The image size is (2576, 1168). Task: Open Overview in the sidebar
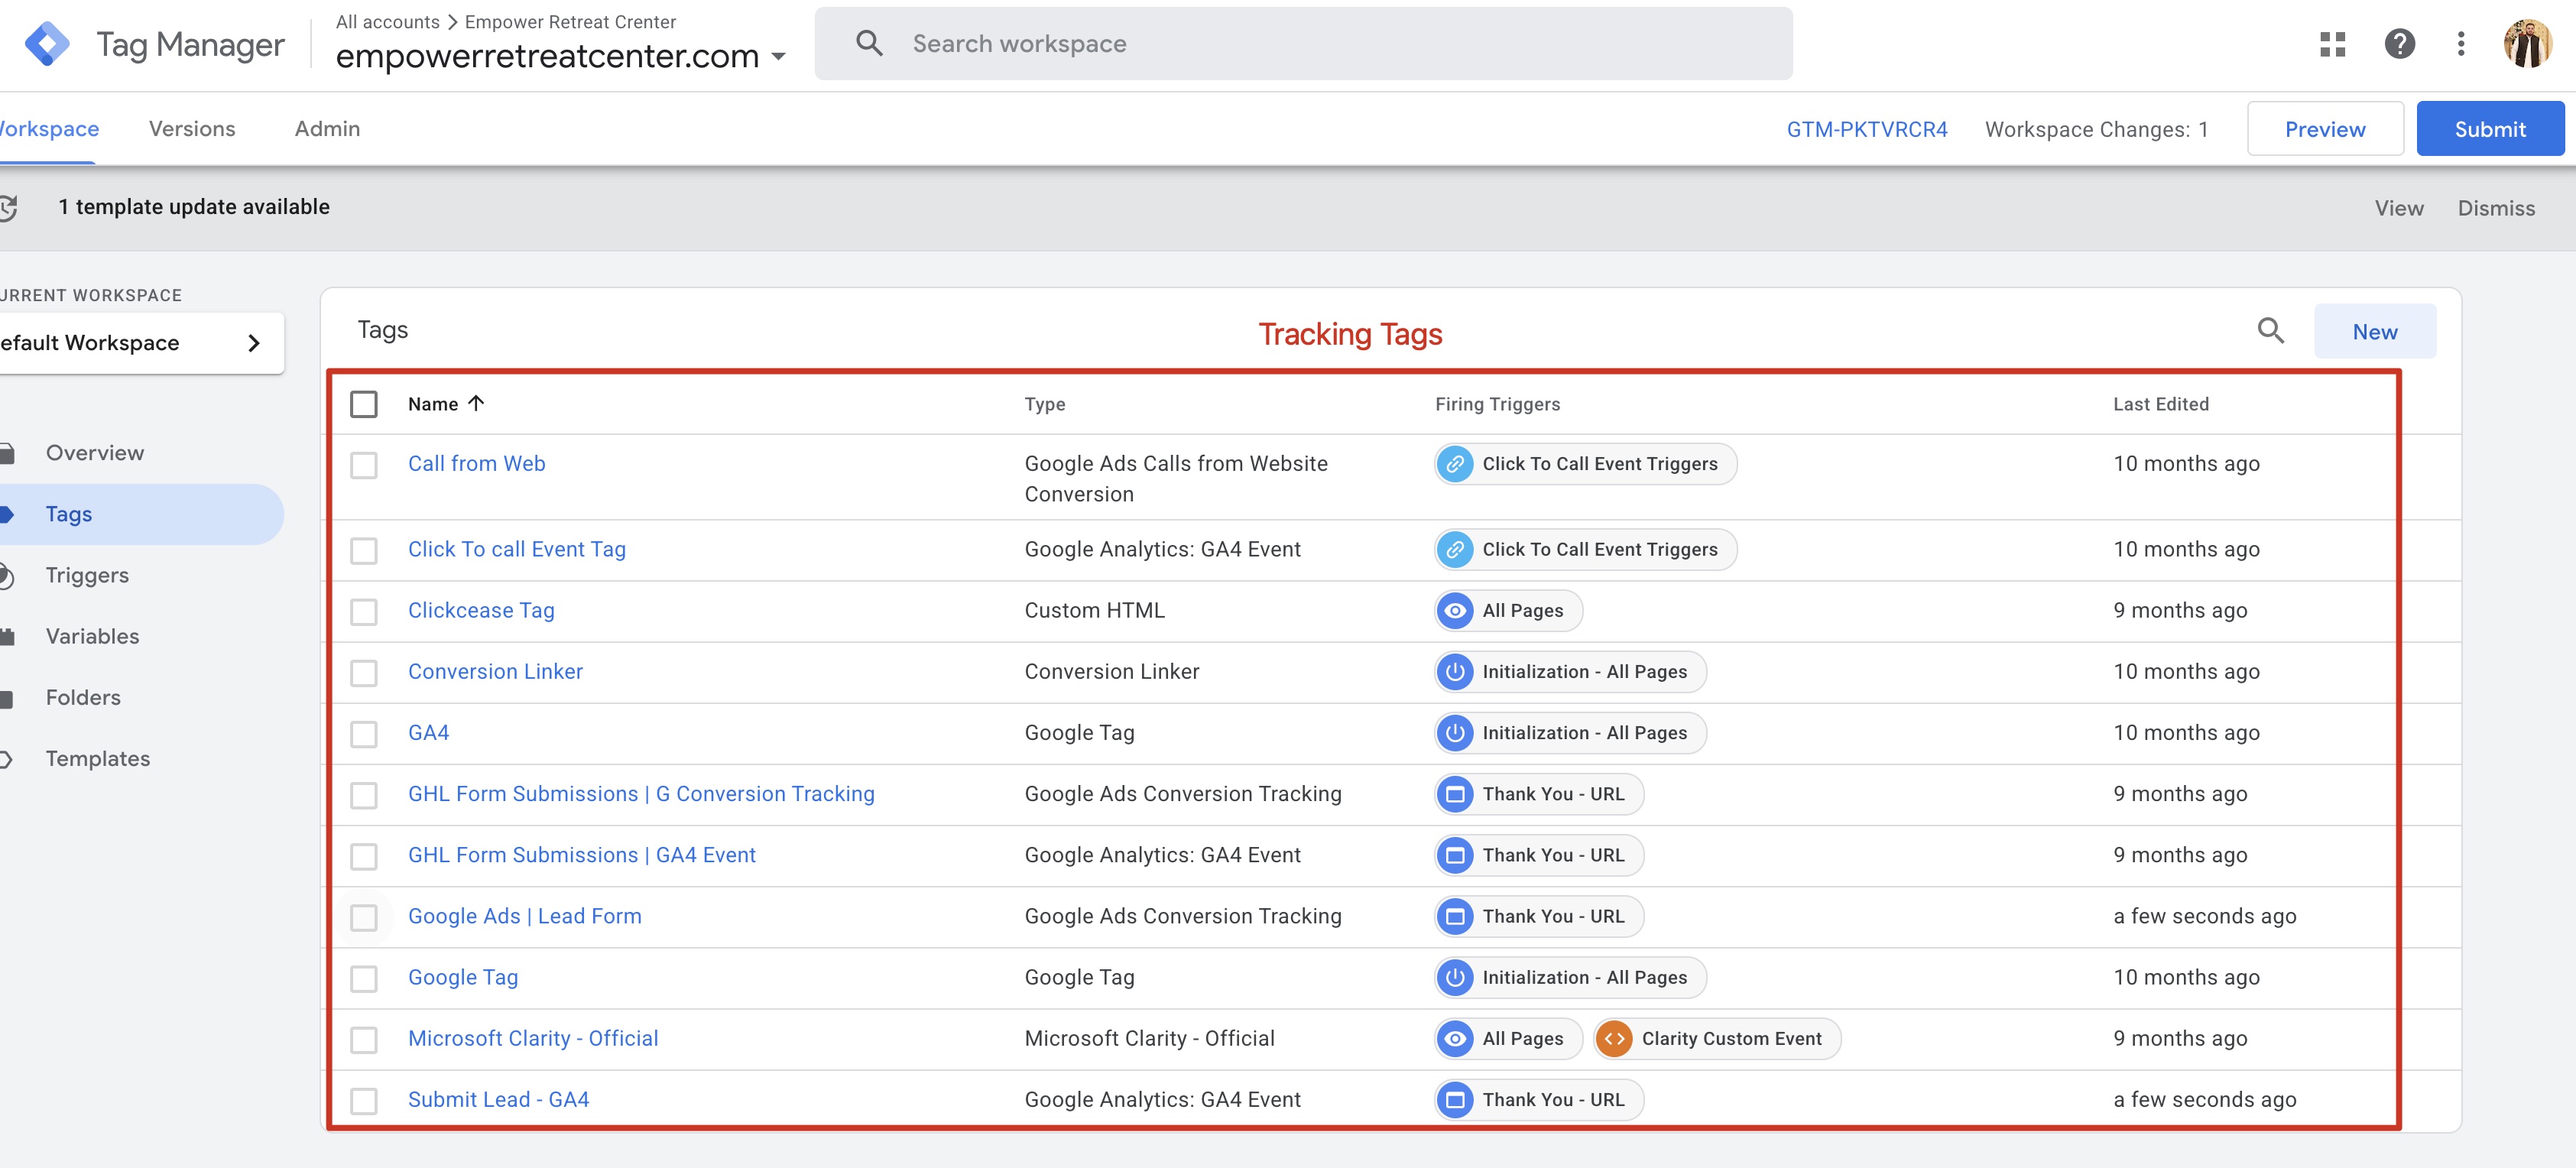pyautogui.click(x=95, y=453)
